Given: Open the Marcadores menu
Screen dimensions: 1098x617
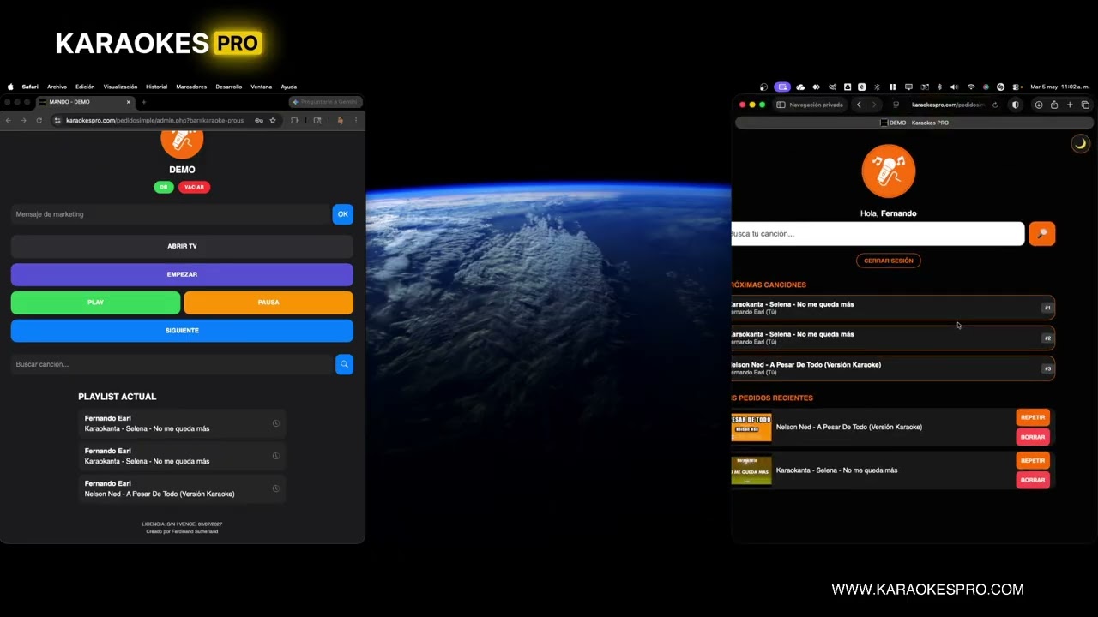Looking at the screenshot, I should (x=191, y=87).
